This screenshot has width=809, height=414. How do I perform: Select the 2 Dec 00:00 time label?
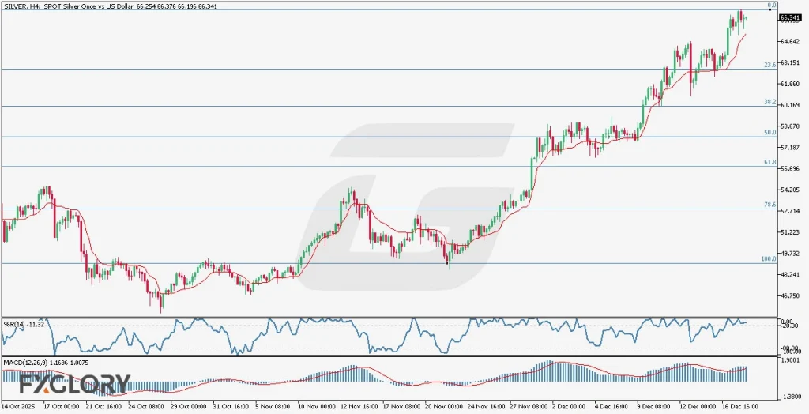(x=569, y=406)
